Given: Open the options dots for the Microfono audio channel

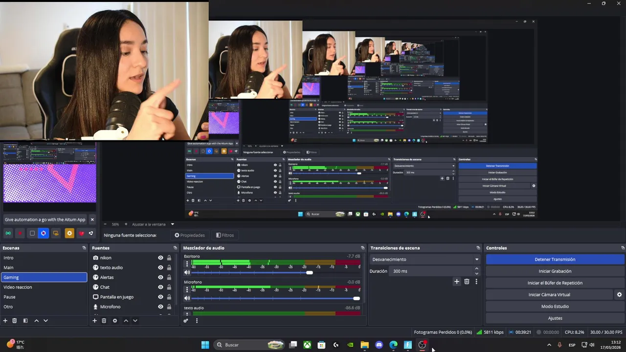Looking at the screenshot, I should (187, 289).
